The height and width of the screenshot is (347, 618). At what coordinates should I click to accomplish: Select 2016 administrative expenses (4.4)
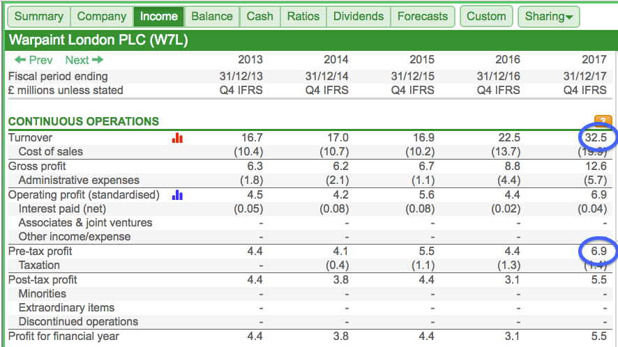508,180
